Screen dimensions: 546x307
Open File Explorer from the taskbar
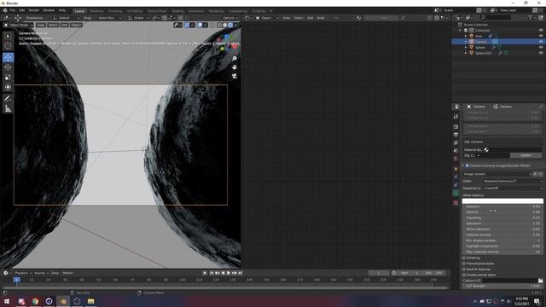pyautogui.click(x=91, y=301)
